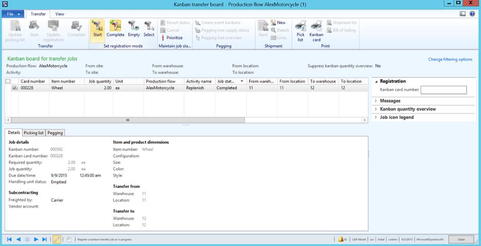Uncheck the row checkbox for card 000228
Image resolution: width=481 pixels, height=246 pixels.
tap(14, 88)
